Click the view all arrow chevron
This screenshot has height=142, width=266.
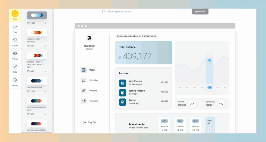209,129
